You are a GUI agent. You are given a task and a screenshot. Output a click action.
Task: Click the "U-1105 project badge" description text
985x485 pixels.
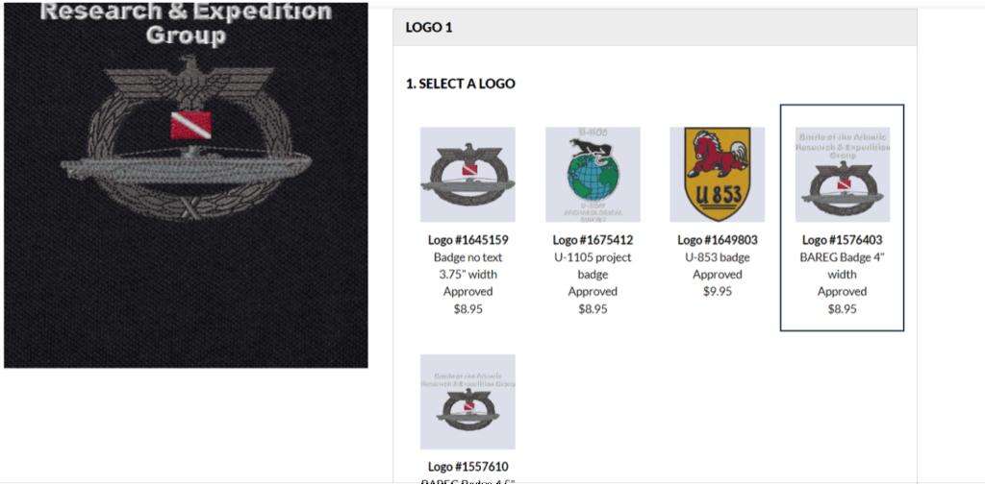(x=593, y=265)
